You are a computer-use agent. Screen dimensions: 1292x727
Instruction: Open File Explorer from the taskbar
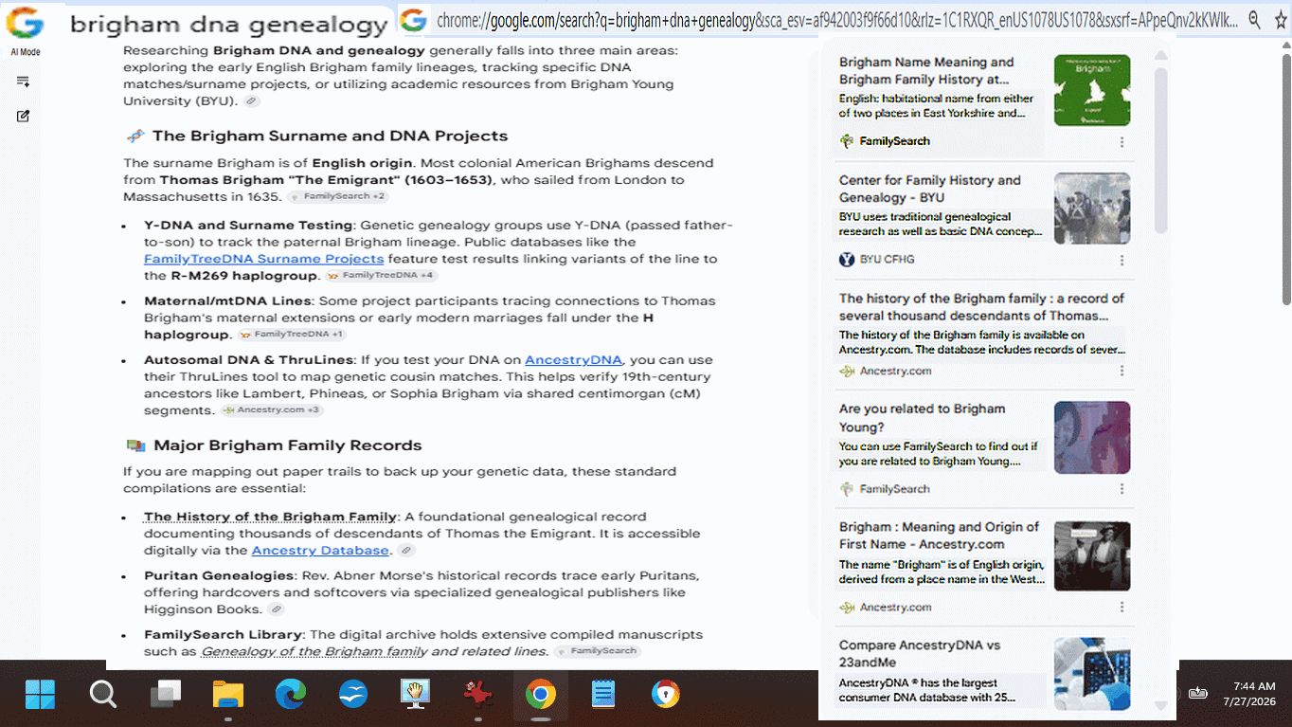pos(228,695)
